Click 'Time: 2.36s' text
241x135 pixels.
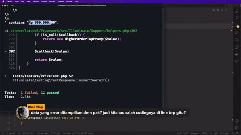click(18, 97)
